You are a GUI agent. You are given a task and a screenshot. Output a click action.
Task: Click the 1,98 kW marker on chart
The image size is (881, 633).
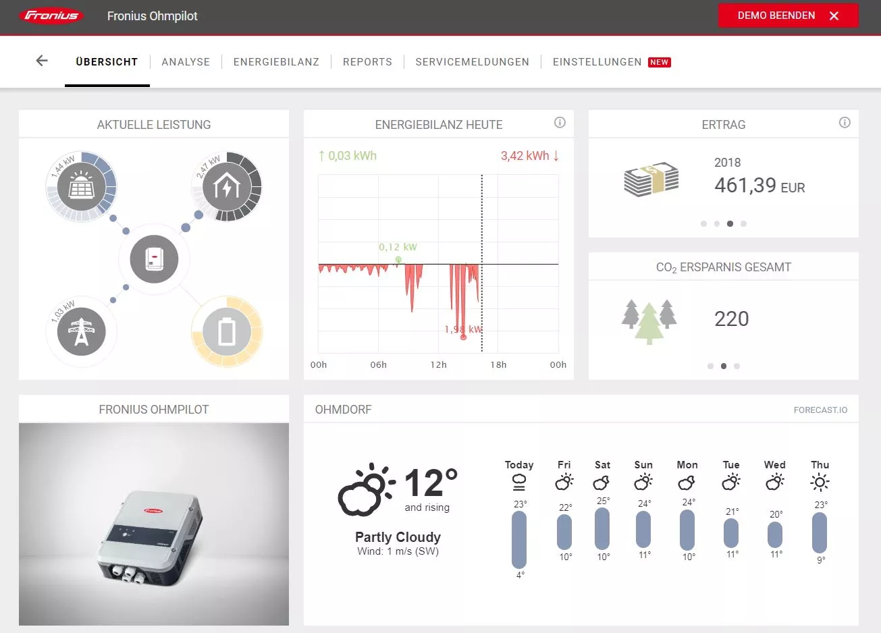463,337
